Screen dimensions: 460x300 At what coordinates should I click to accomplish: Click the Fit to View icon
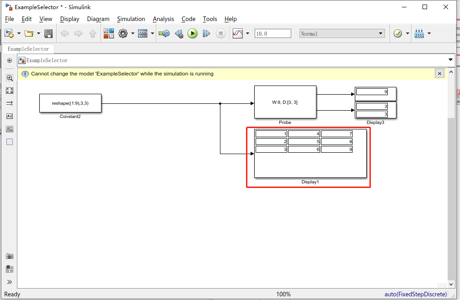pos(10,91)
